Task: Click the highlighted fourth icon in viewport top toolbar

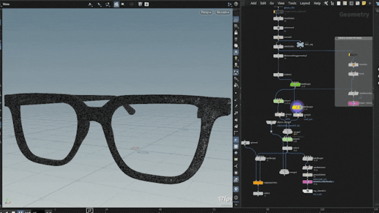Action: click(x=116, y=4)
